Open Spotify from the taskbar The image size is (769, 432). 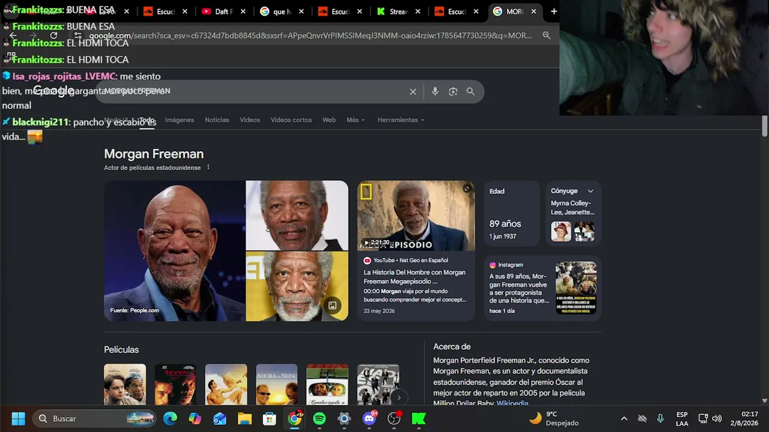point(319,418)
